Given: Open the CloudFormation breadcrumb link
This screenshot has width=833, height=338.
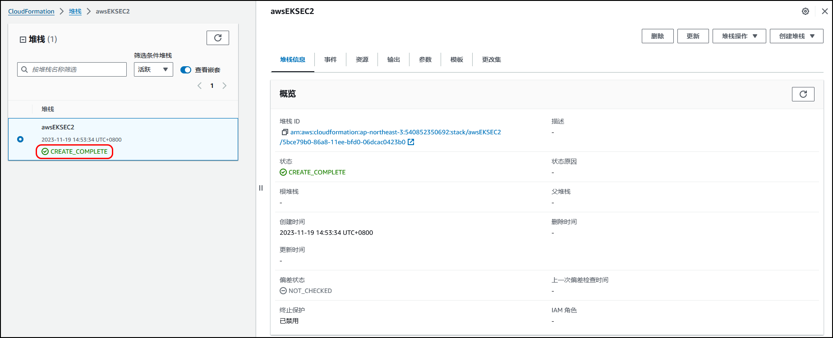Looking at the screenshot, I should 31,11.
